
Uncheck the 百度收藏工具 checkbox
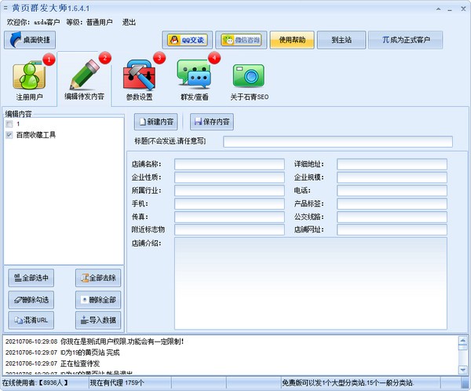point(9,135)
